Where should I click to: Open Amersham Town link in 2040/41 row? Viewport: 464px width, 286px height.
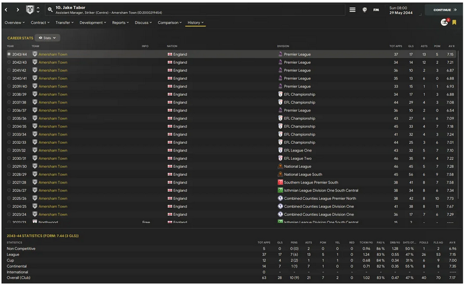53,78
